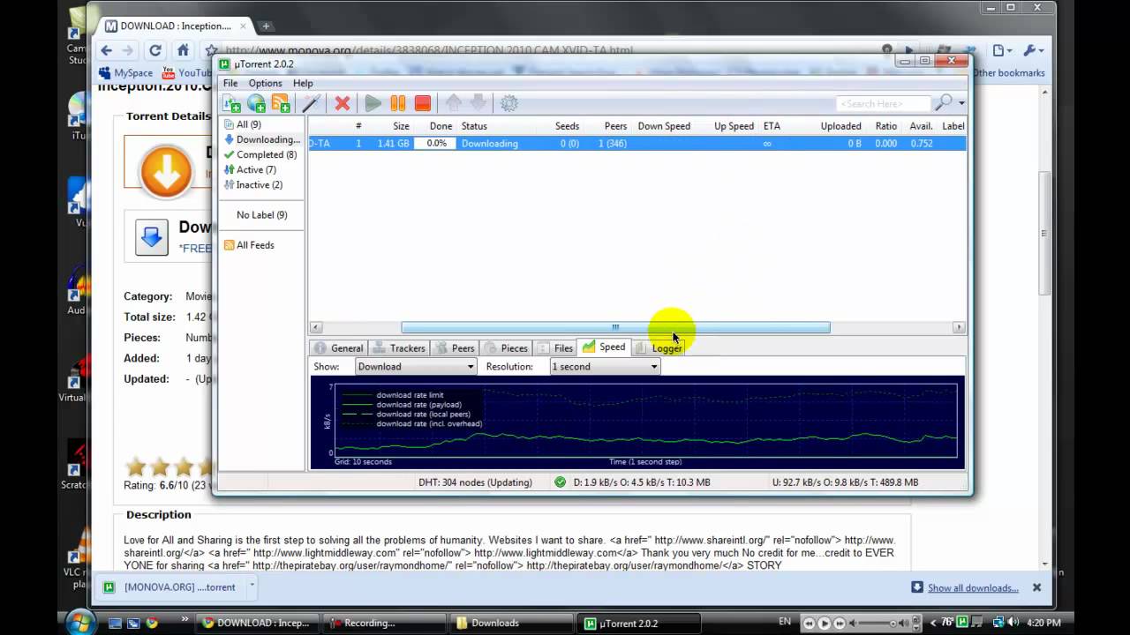Click the orange Pause torrent icon

398,103
